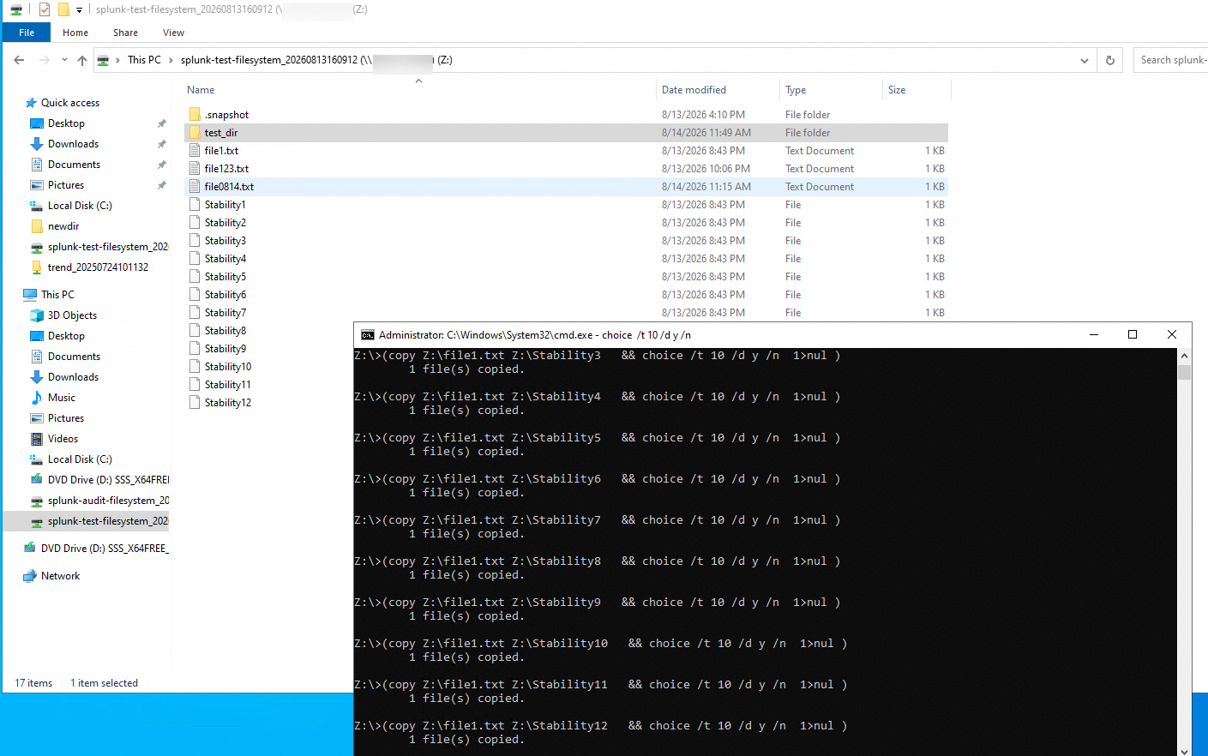Go up one folder level arrow
Screen dimensions: 1208x756
82,60
